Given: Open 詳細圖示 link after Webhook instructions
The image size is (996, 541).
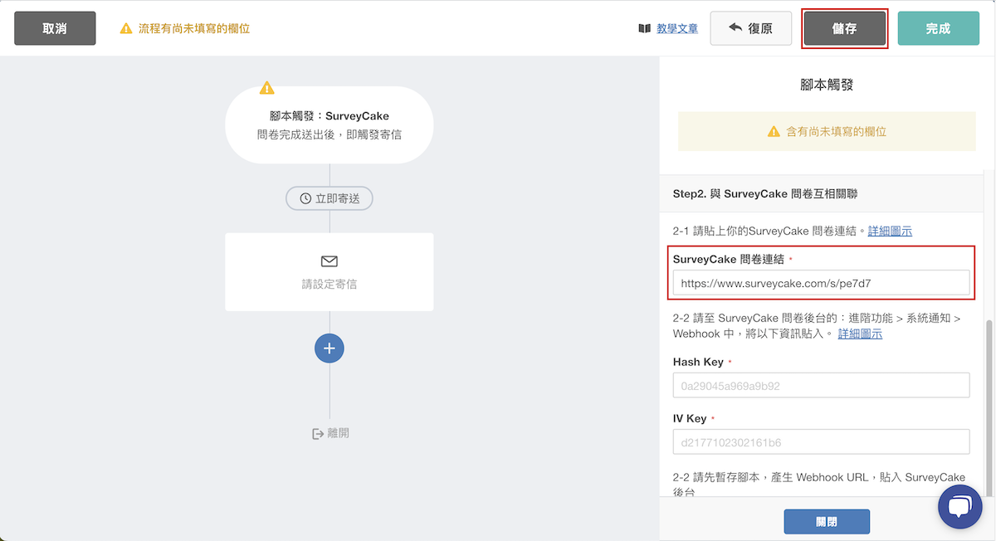Looking at the screenshot, I should [860, 334].
